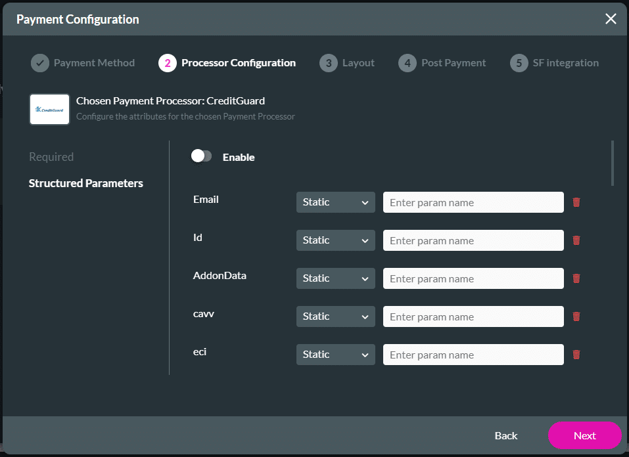Expand the Static dropdown for eci
Viewport: 629px width, 457px height.
coord(335,355)
